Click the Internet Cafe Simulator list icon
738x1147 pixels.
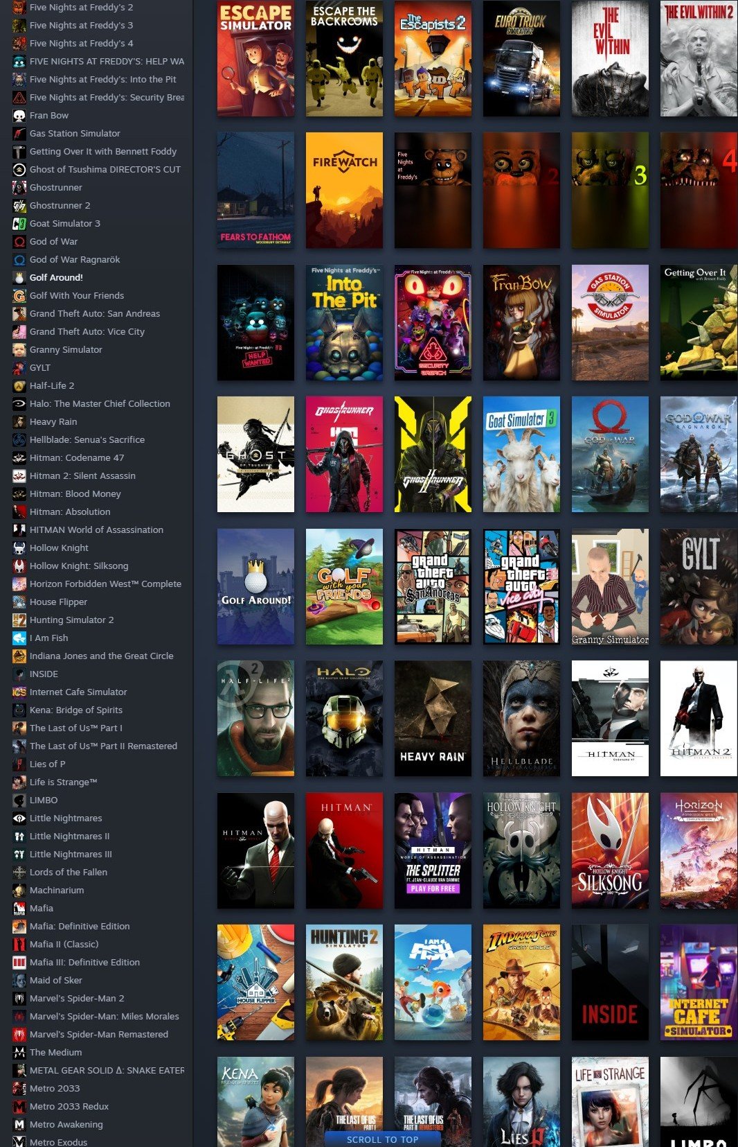pos(19,692)
